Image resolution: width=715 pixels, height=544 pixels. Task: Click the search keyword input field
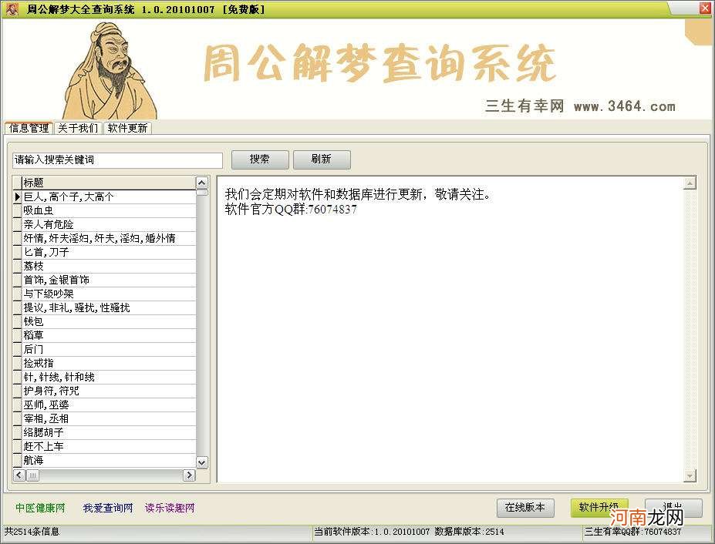tap(116, 160)
